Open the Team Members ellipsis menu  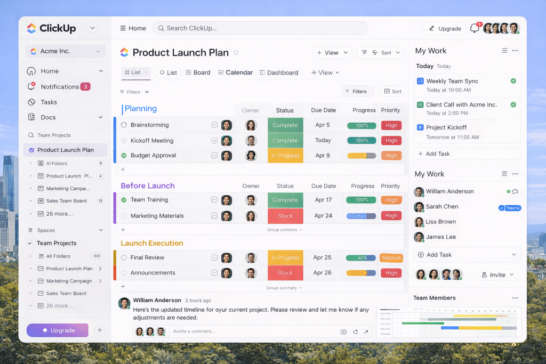tap(515, 298)
